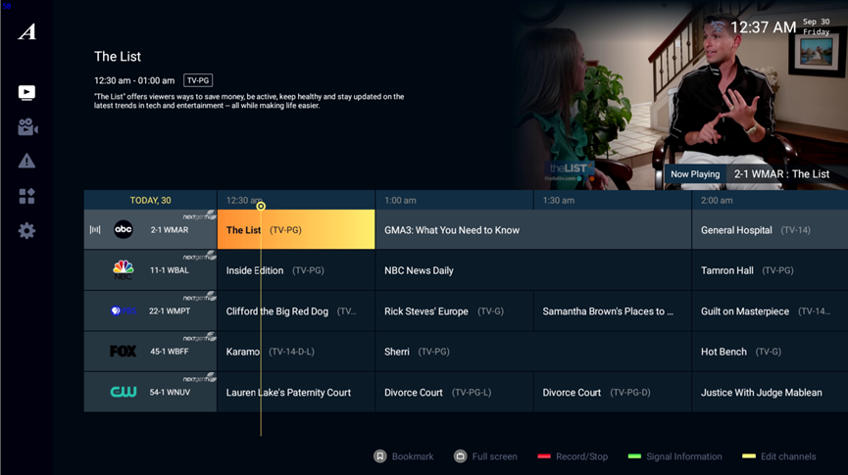Select Sherri program cell
Screen dimensions: 848x475
point(533,352)
